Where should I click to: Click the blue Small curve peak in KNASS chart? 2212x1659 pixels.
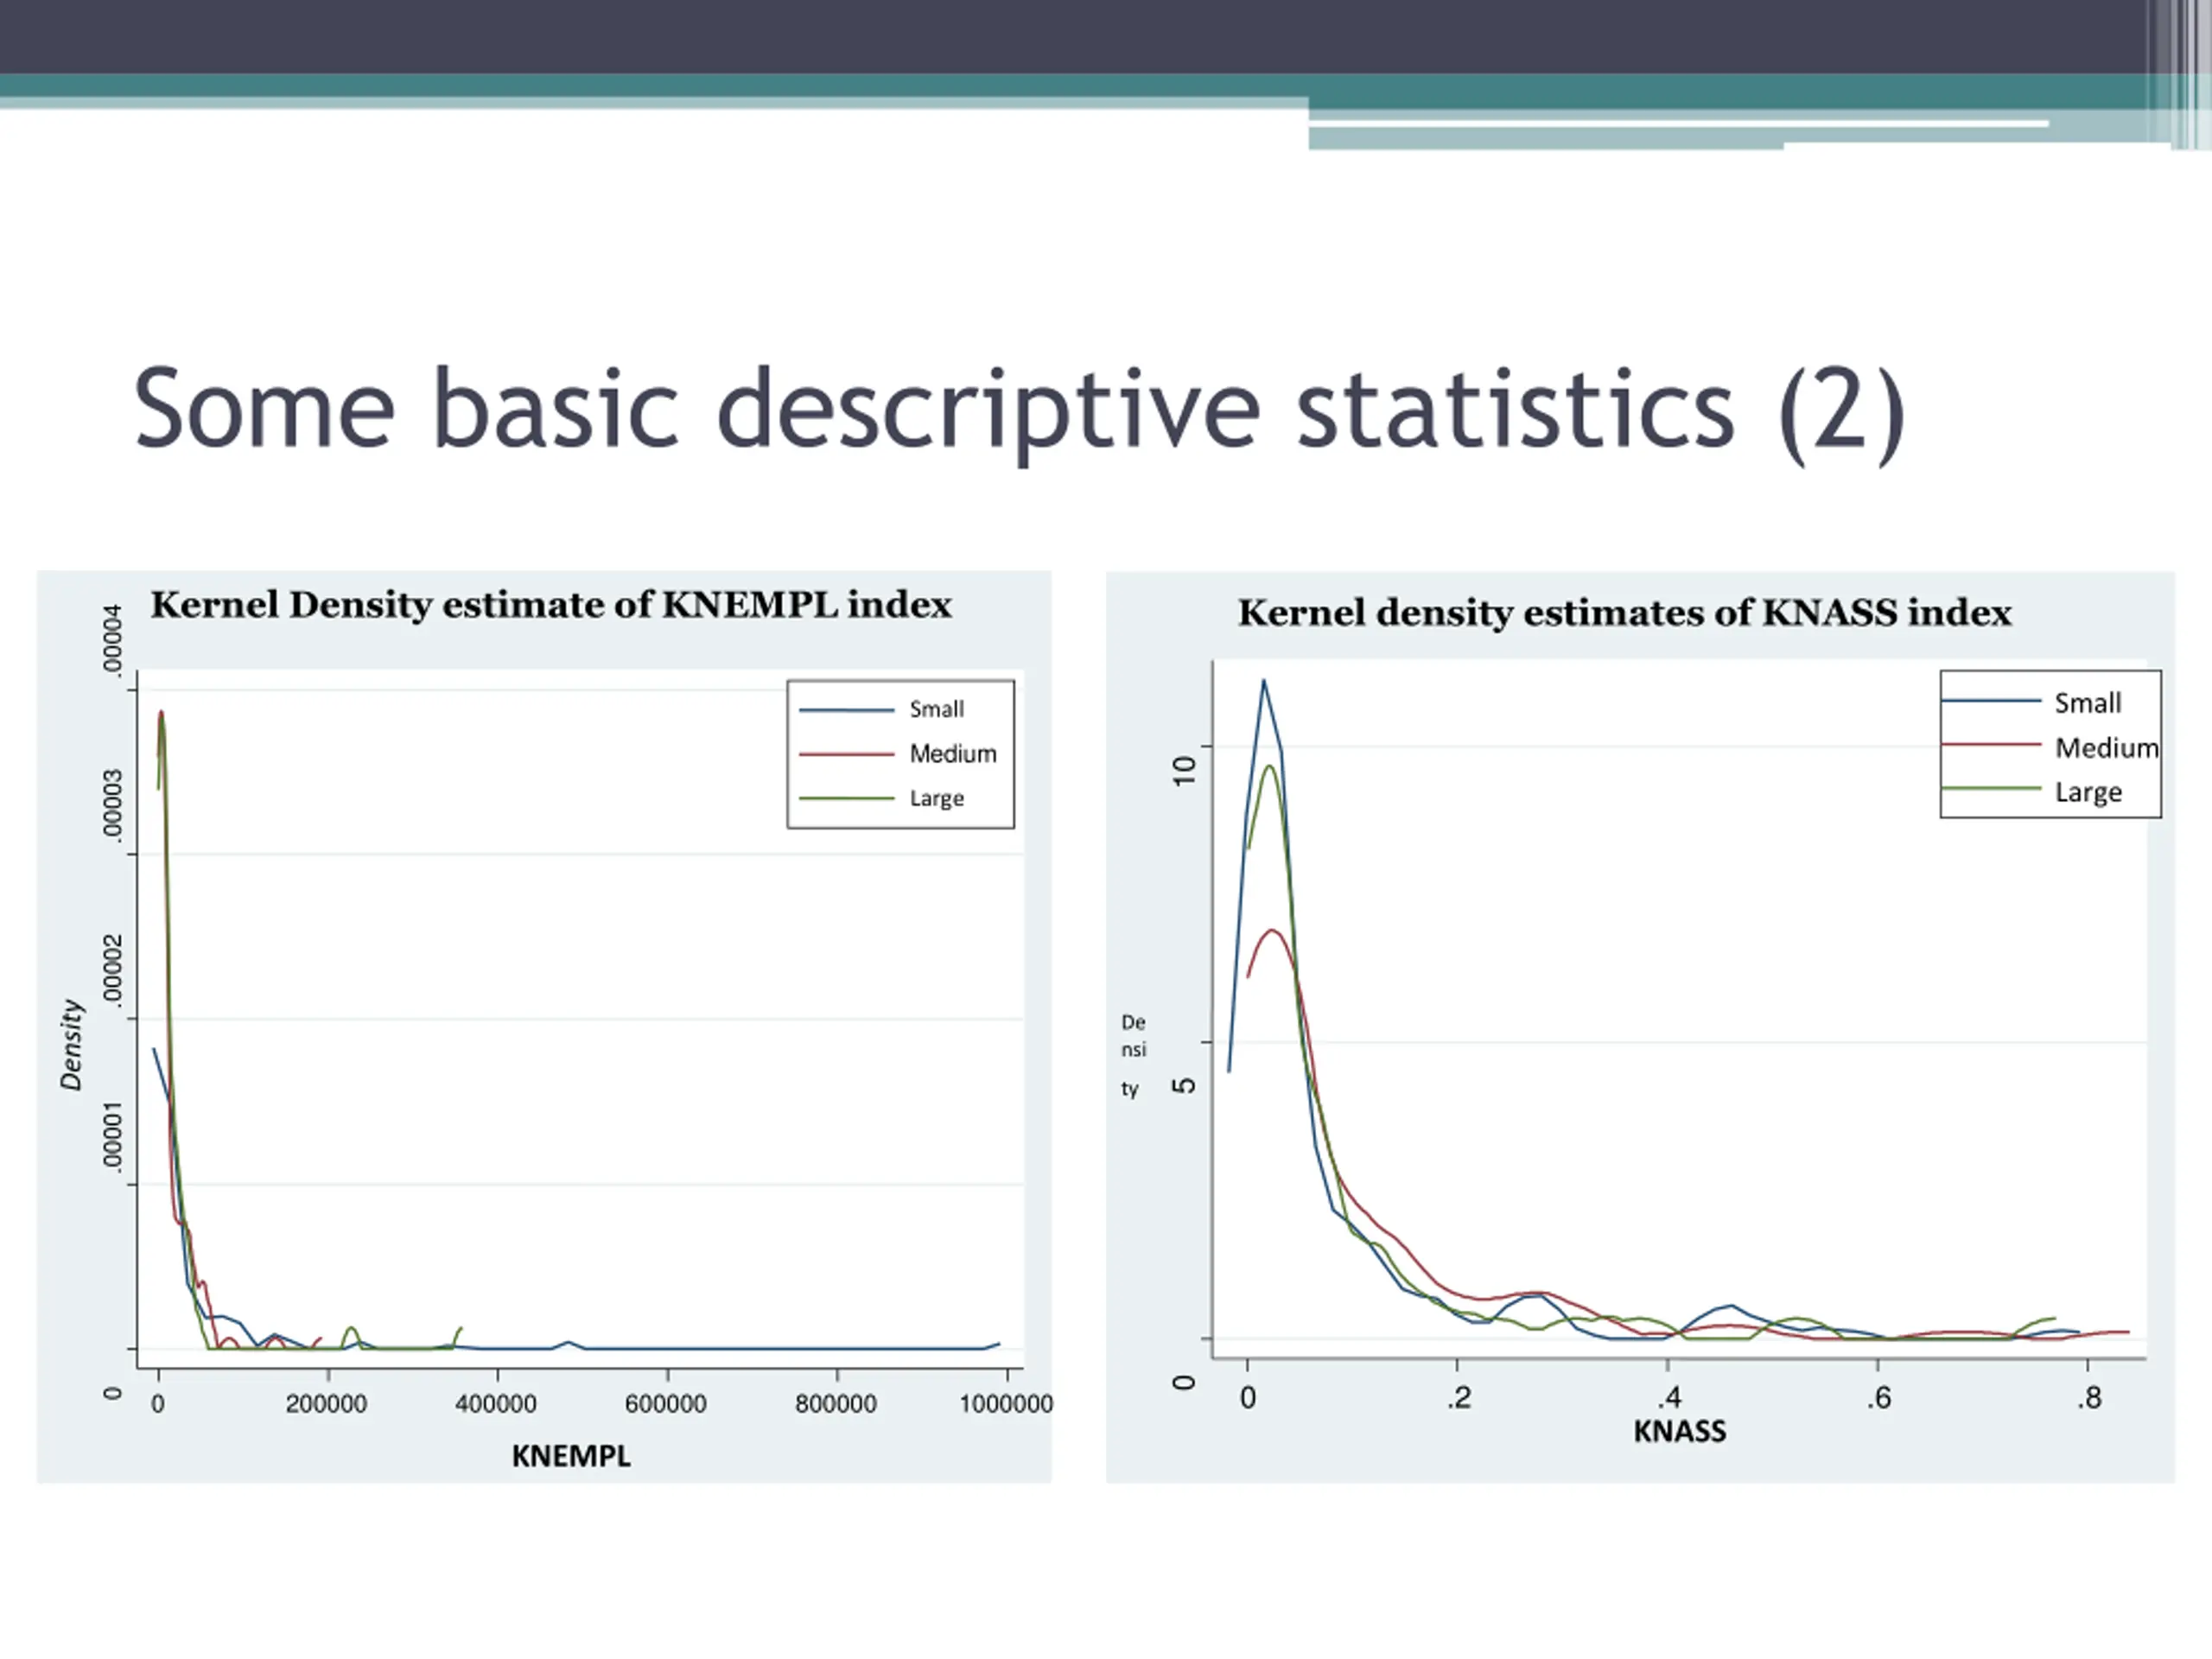pos(1264,681)
